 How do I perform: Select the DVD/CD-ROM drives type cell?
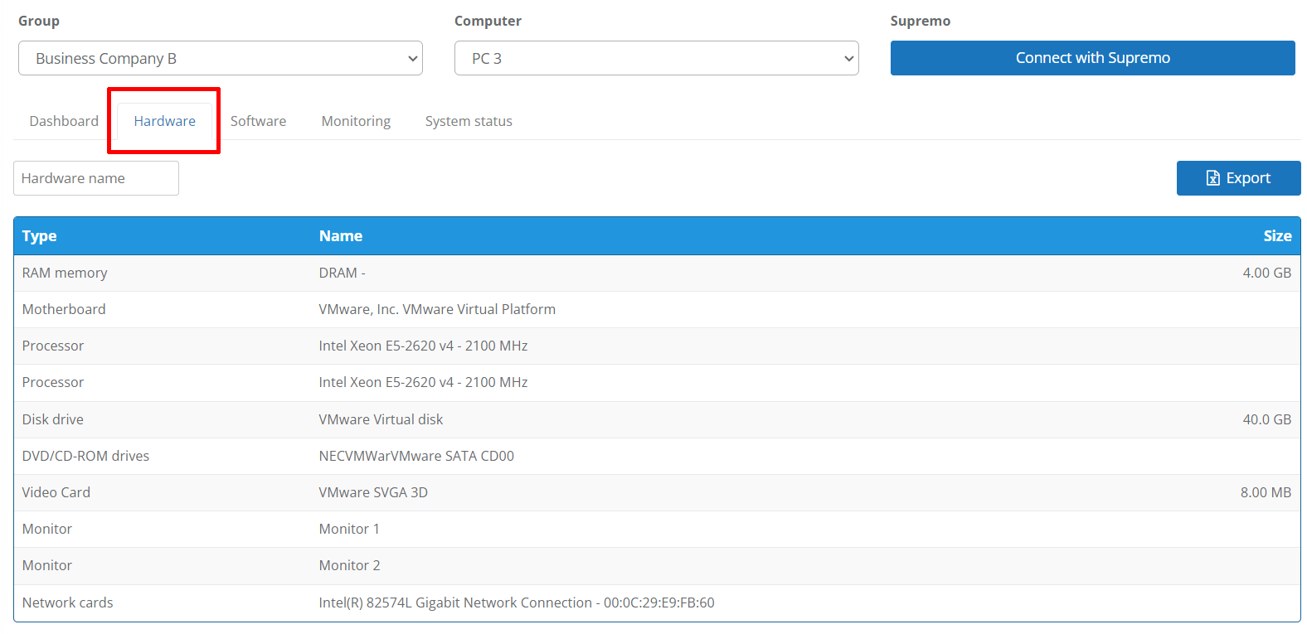86,456
